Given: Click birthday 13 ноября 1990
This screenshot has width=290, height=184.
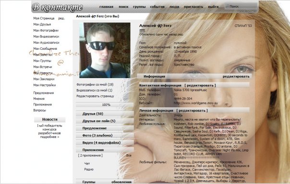Looking at the screenshot, I should [185, 51].
